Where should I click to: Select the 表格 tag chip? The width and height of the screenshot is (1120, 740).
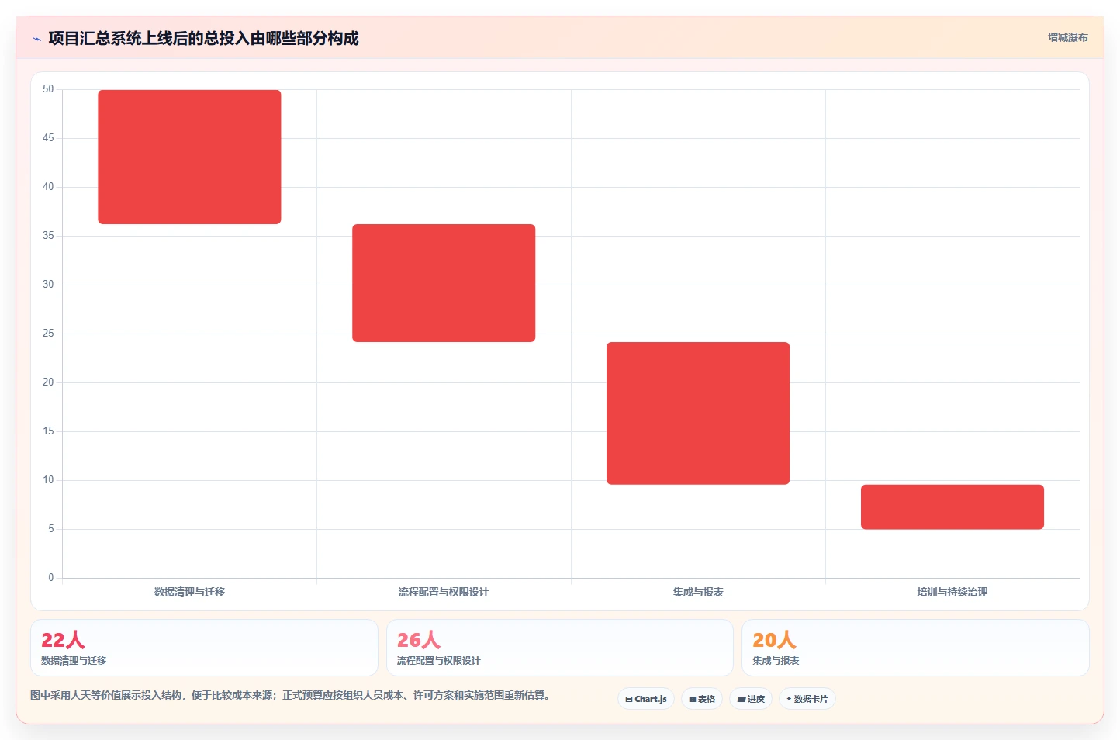[702, 699]
